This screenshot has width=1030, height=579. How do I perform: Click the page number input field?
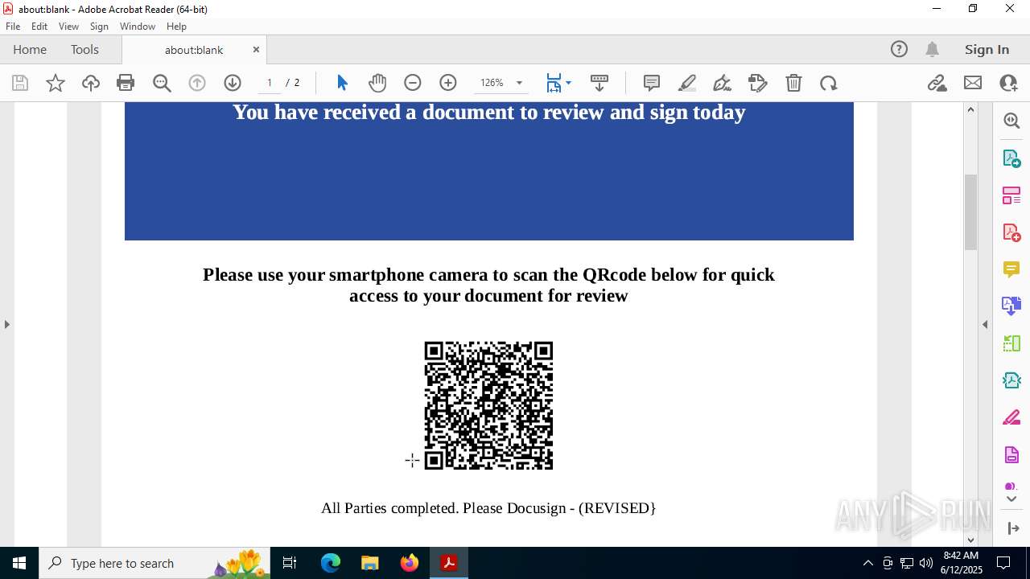point(269,83)
